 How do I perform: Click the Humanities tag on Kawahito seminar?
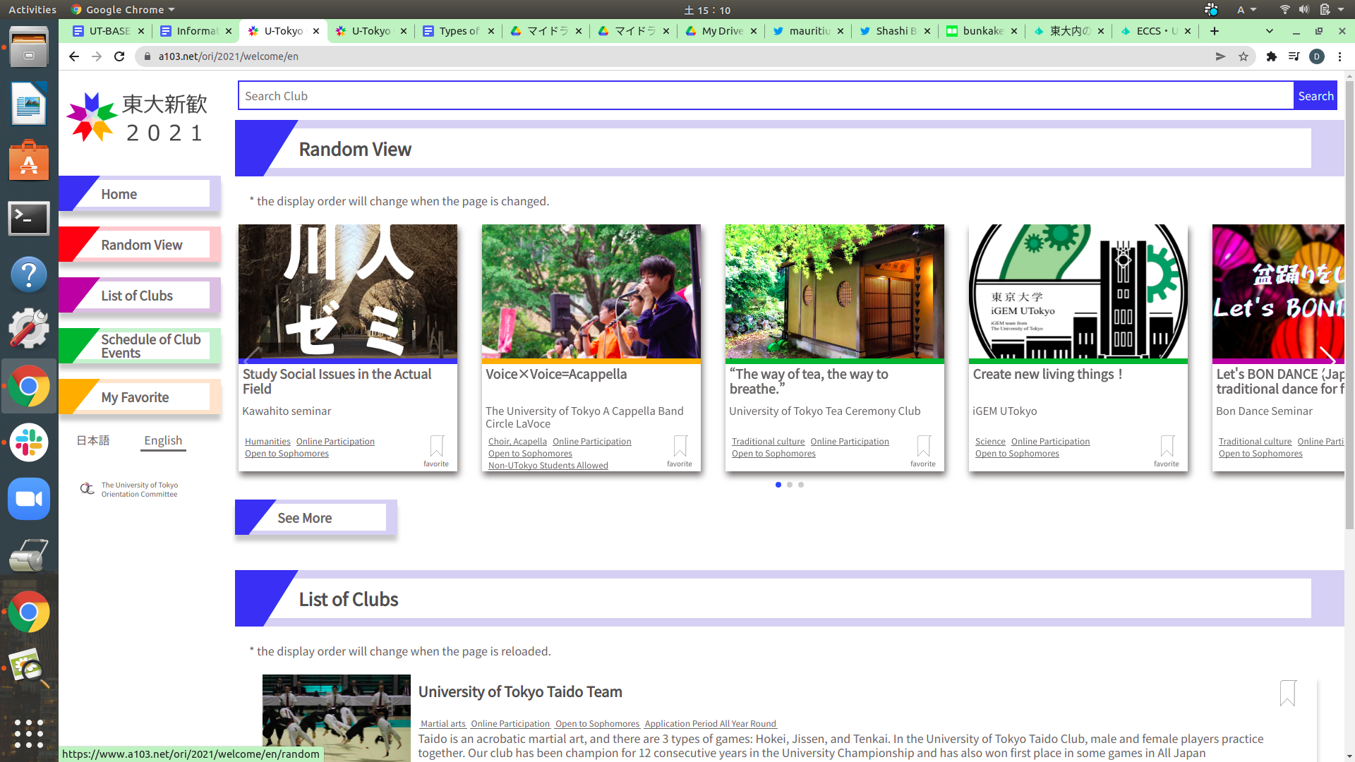click(x=267, y=442)
